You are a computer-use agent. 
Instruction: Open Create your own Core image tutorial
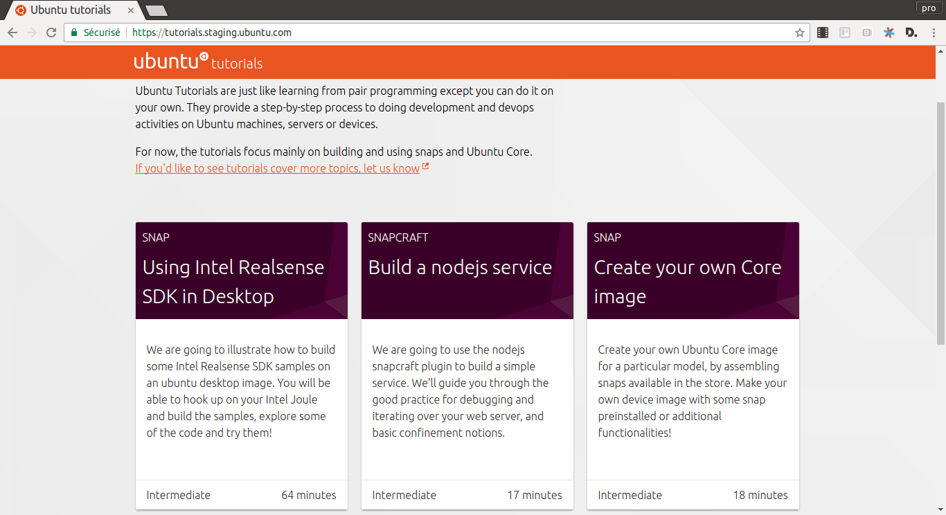tap(693, 365)
